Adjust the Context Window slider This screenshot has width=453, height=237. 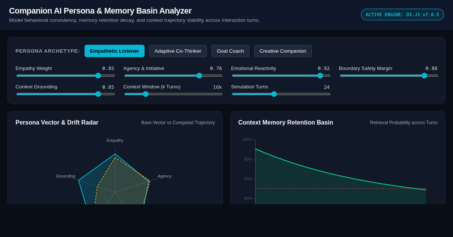tap(173, 94)
